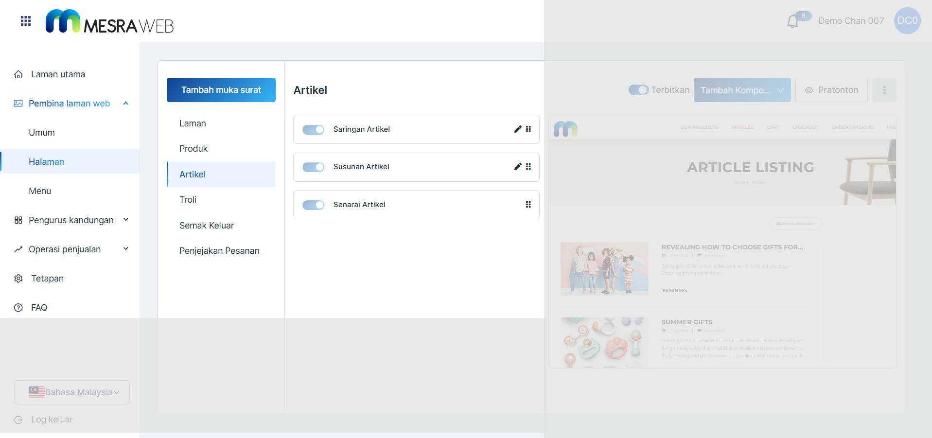Open the apps grid menu icon
The height and width of the screenshot is (438, 932).
26,21
